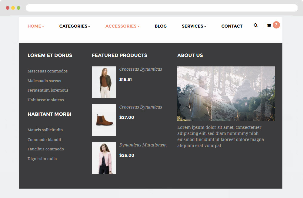Open the Dynamicus Mutationem product title

[143, 145]
